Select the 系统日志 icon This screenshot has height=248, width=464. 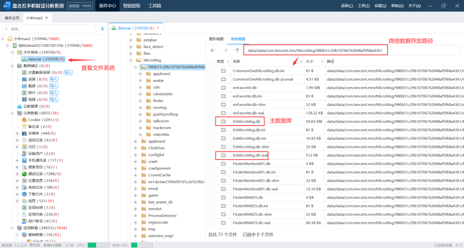24,188
